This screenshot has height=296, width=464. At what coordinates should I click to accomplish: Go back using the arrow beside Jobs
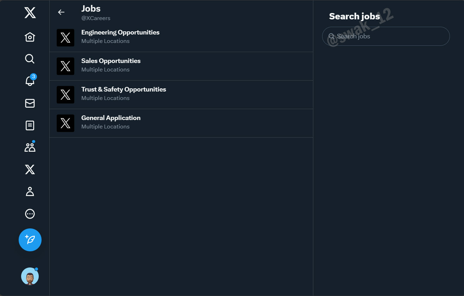point(61,12)
